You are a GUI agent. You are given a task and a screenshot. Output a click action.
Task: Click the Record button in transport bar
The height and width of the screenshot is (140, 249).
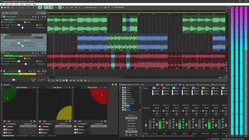pos(49,81)
